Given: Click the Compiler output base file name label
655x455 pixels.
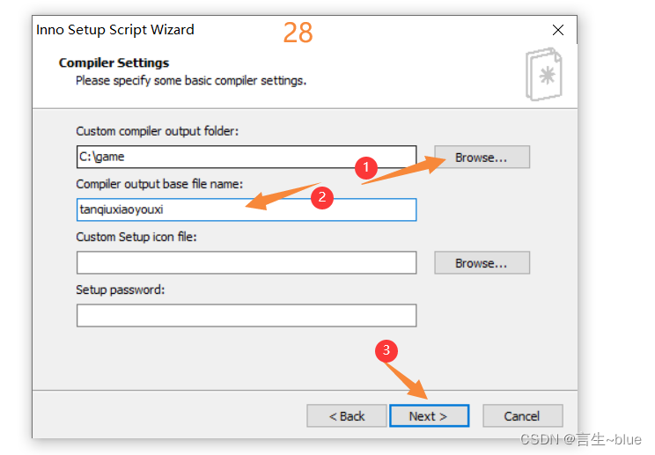Looking at the screenshot, I should click(159, 184).
